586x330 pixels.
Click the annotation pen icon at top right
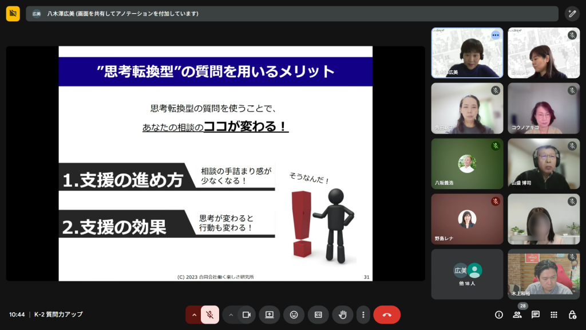point(572,14)
